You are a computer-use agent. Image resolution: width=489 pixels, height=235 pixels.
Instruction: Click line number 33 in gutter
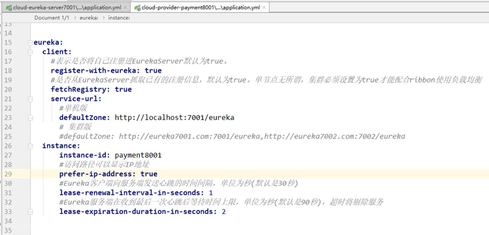(8, 212)
